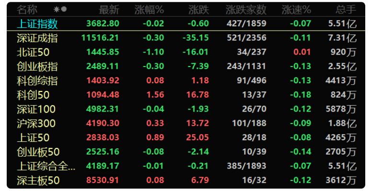Select the 上证综合全... row
Screen dimensions: 371x191
[185, 166]
